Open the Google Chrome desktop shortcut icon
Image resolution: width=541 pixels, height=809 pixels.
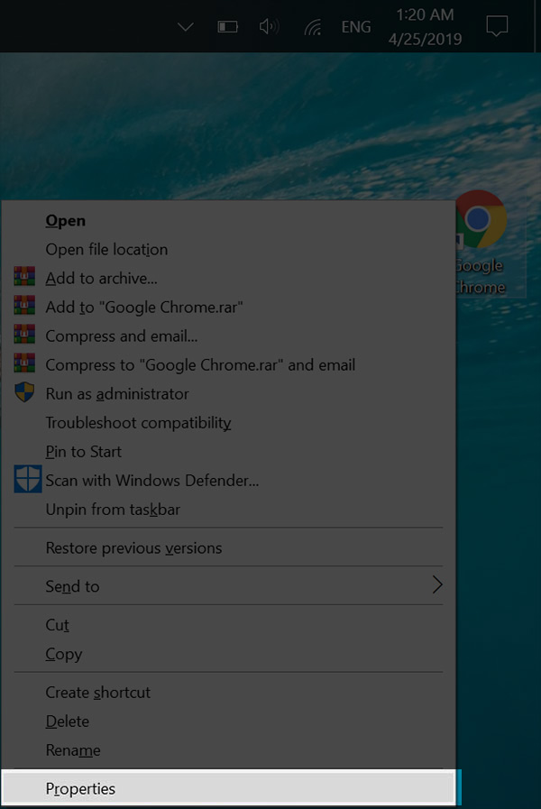point(481,219)
